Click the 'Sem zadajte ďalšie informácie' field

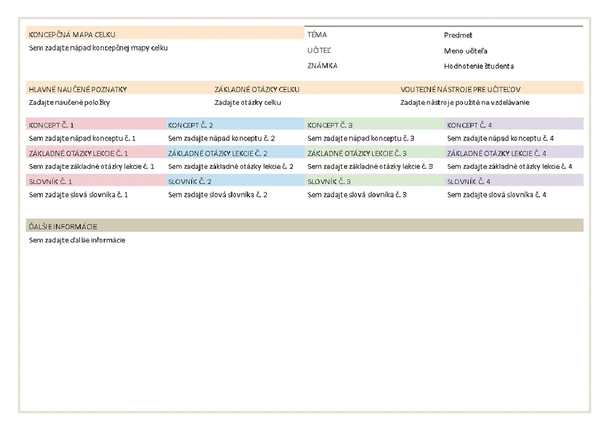pos(77,240)
